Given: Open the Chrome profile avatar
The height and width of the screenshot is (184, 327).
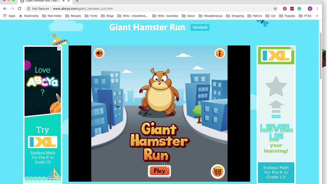Looking at the screenshot, I should [310, 9].
